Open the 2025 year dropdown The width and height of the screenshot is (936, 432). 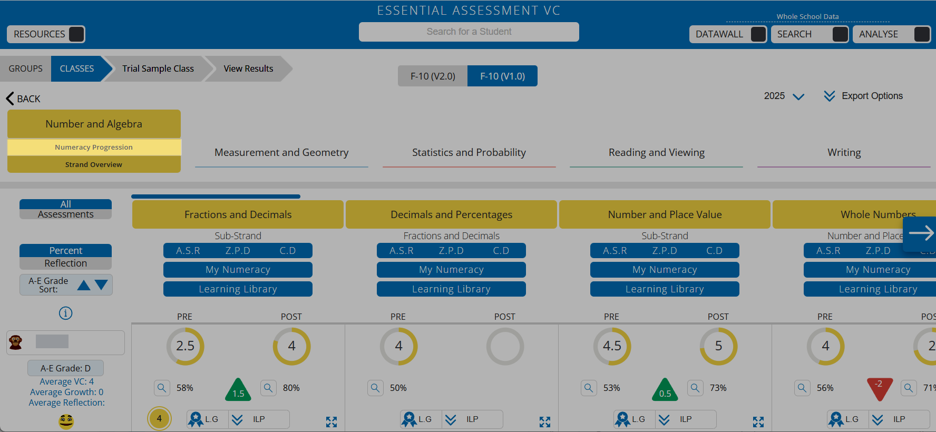click(x=784, y=96)
